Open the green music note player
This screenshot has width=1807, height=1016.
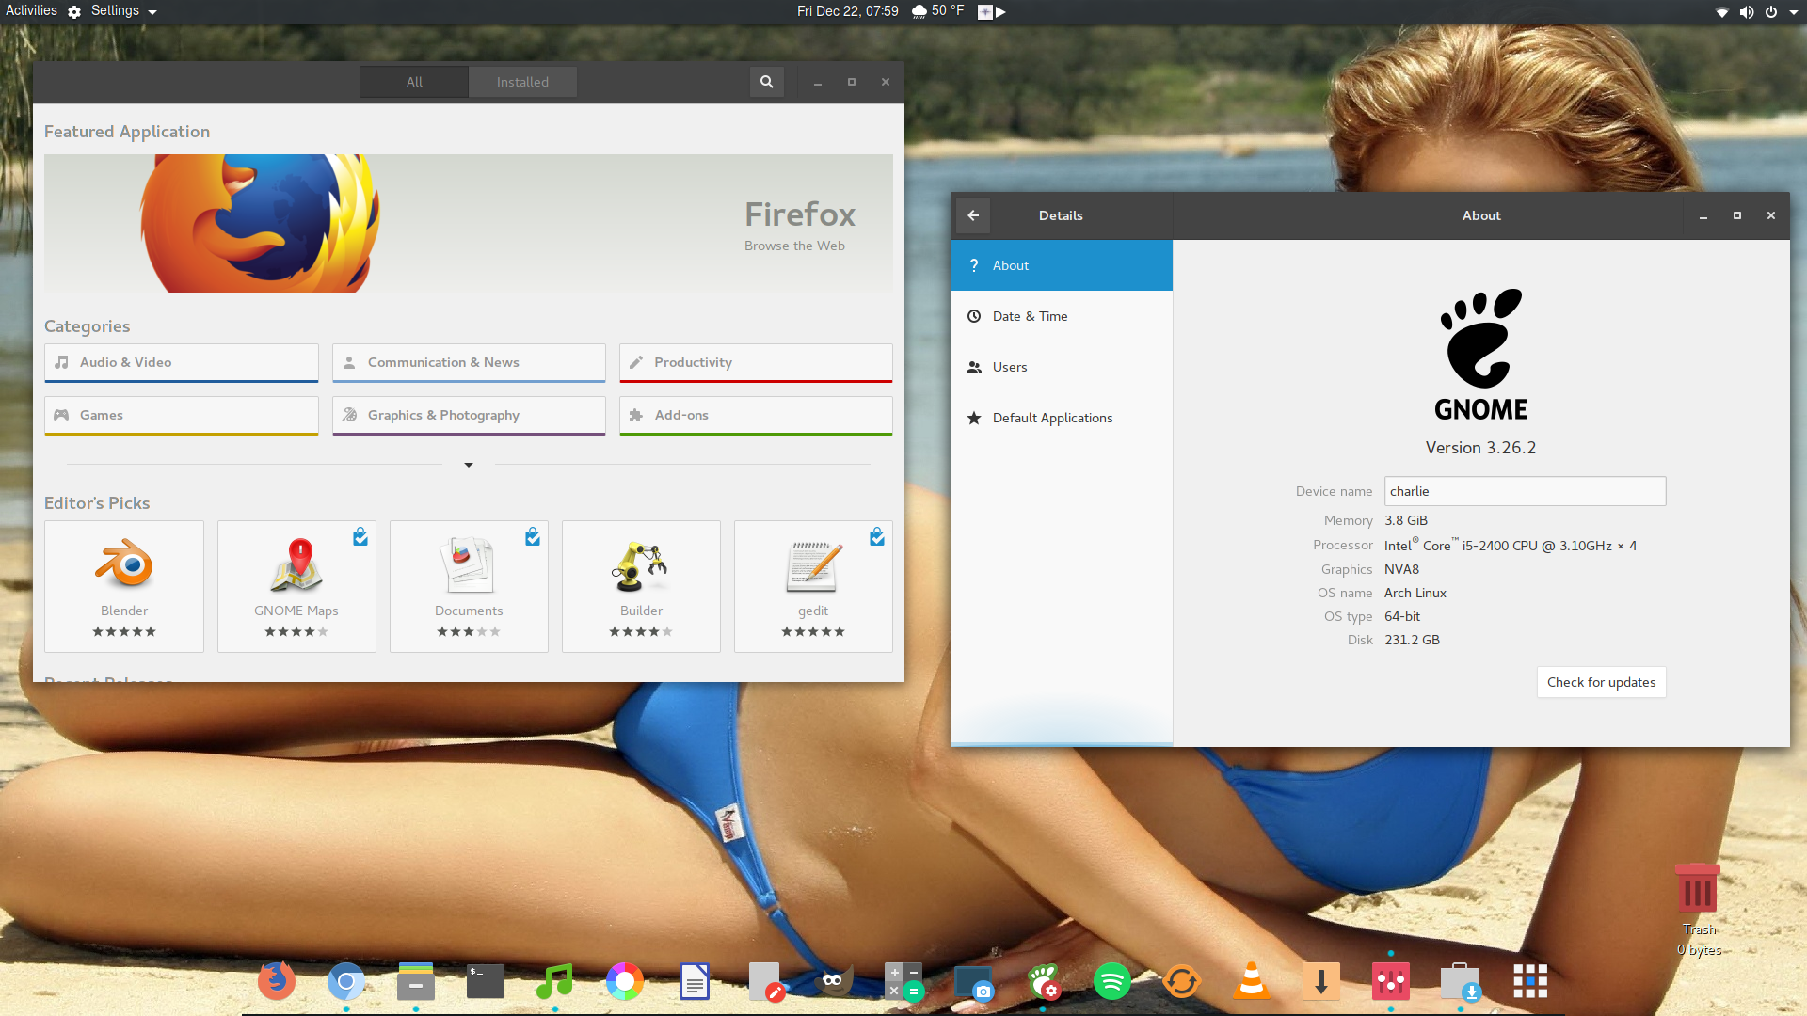pyautogui.click(x=555, y=981)
